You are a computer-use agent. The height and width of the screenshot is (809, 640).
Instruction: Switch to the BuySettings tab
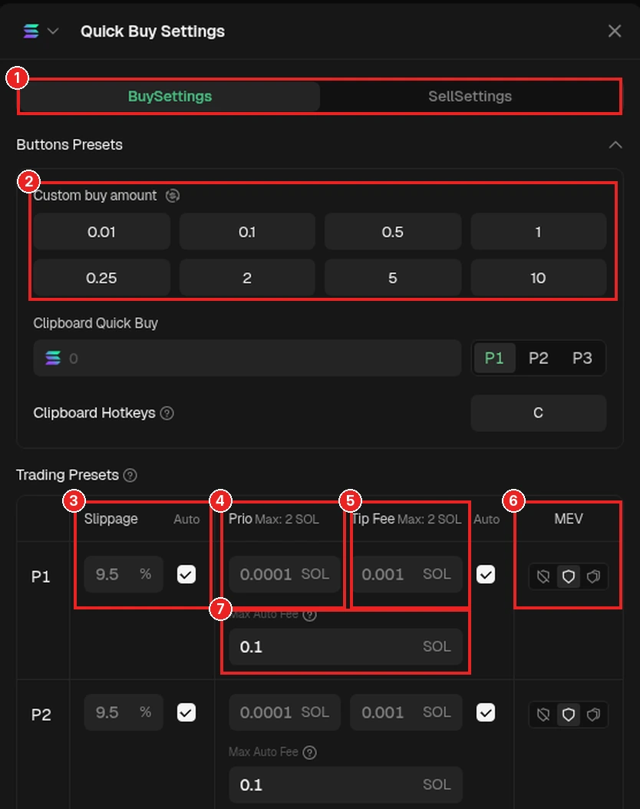click(170, 97)
